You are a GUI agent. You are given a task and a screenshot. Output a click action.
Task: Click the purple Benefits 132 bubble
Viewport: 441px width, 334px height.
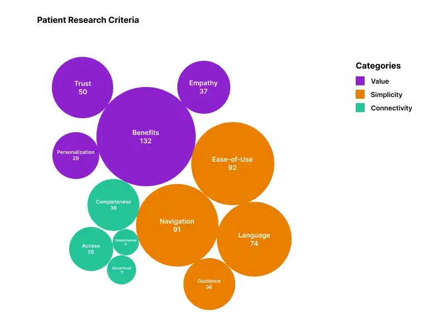[x=146, y=137]
